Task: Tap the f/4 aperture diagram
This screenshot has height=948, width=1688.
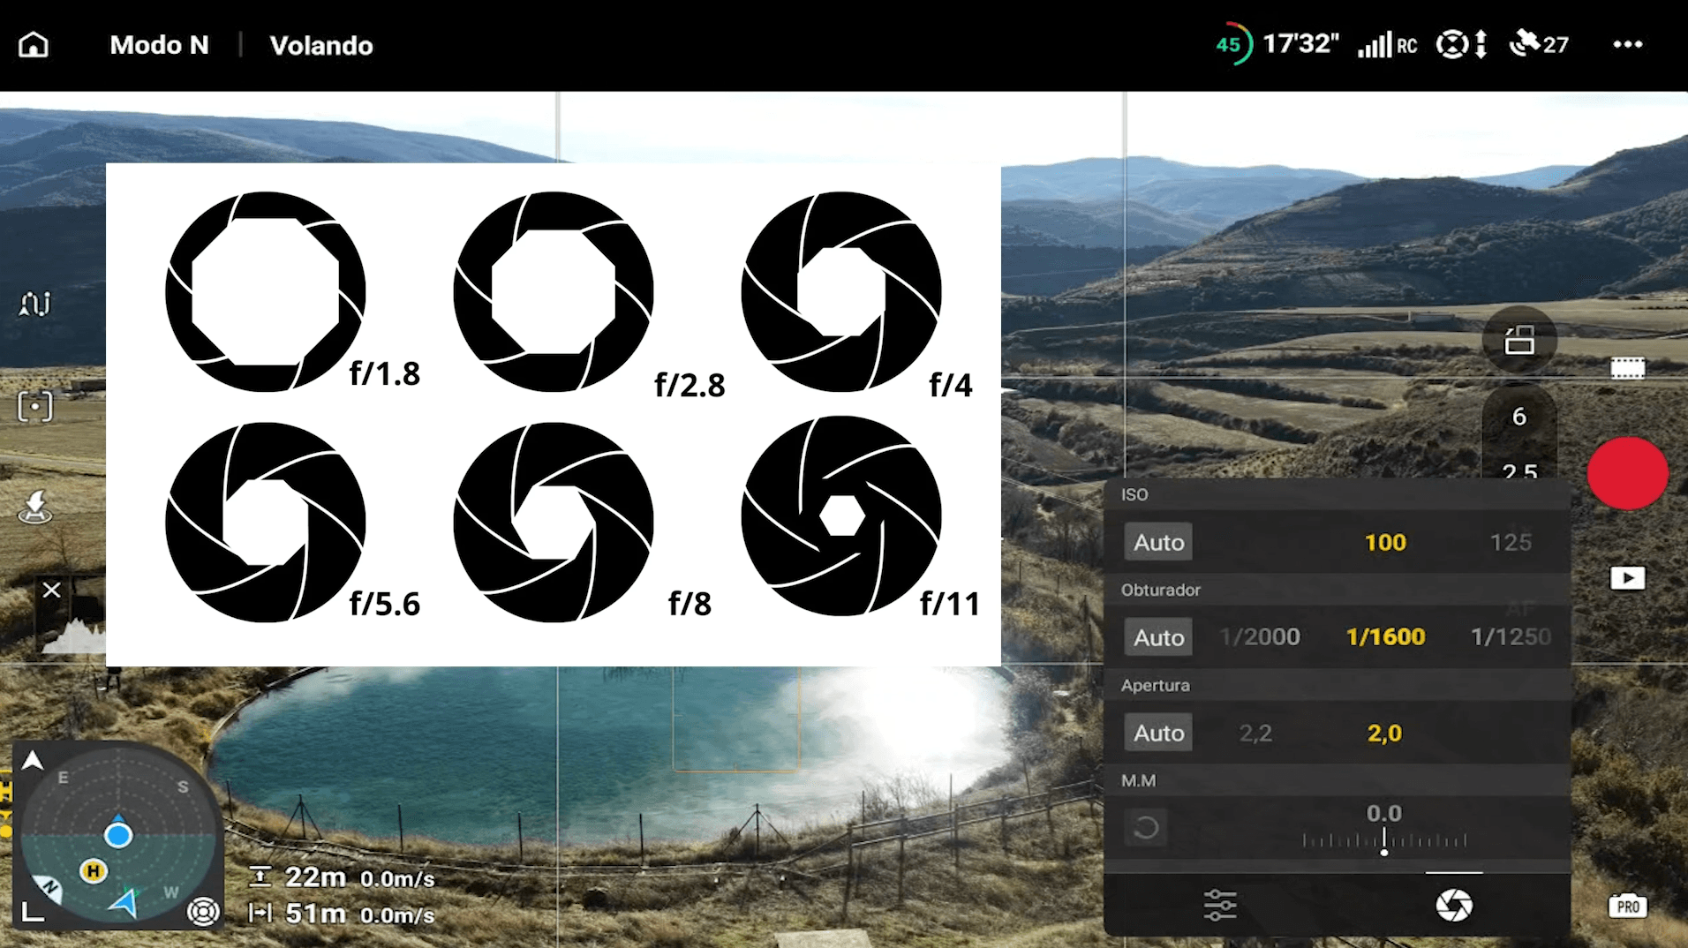Action: click(x=841, y=291)
